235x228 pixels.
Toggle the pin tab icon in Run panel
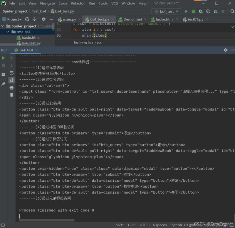[x=4, y=84]
